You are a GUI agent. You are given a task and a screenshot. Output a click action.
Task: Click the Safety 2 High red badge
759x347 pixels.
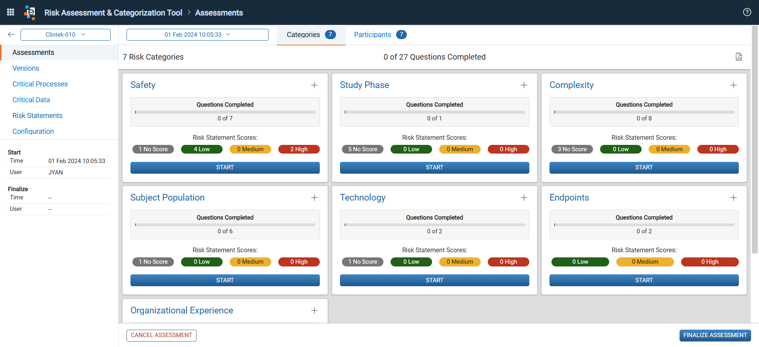pyautogui.click(x=299, y=149)
